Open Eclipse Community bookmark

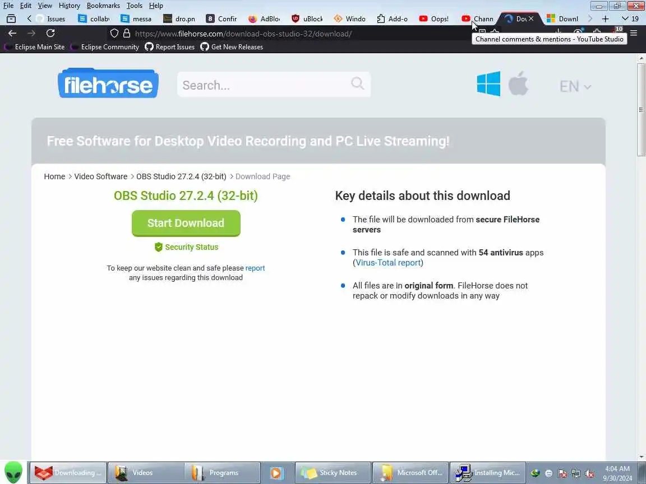click(105, 47)
